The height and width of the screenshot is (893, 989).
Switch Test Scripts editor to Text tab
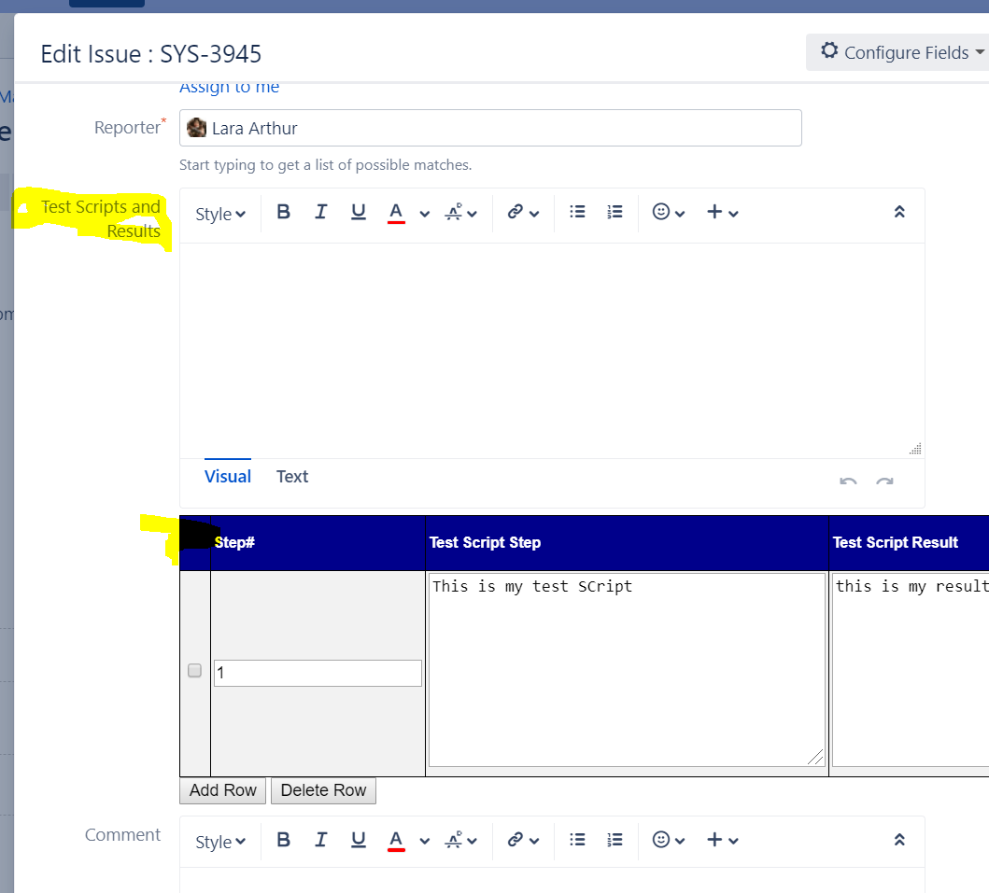(292, 477)
